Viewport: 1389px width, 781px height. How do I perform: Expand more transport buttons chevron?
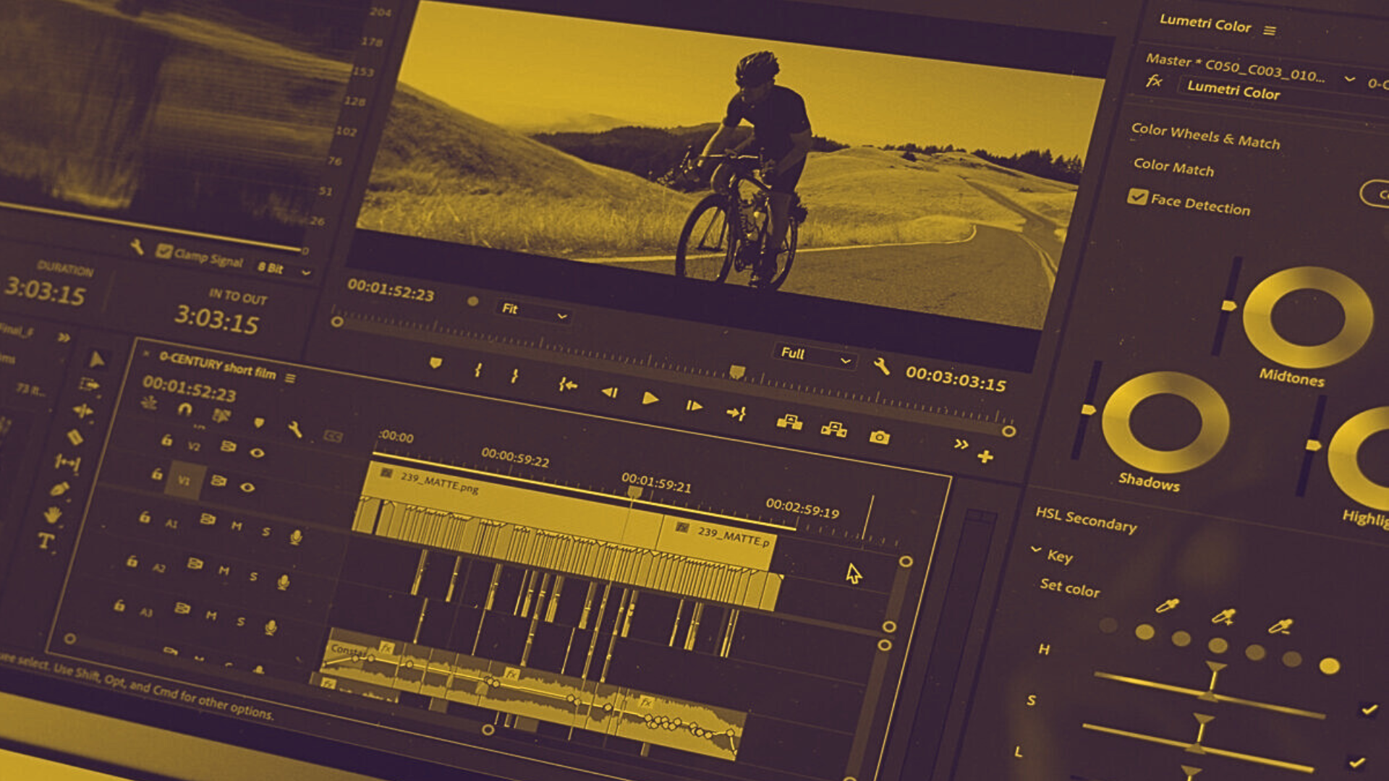[x=961, y=444]
